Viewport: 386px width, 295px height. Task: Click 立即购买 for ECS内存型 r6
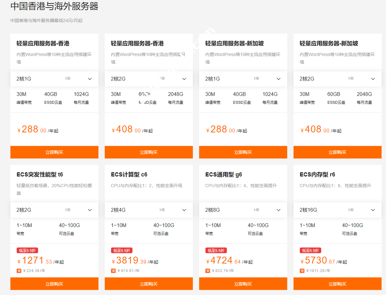(x=337, y=284)
